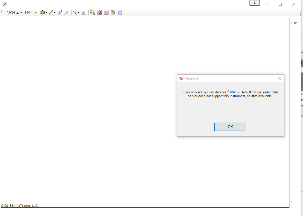Minimize the chart window
The height and width of the screenshot is (216, 303).
(x=267, y=4)
